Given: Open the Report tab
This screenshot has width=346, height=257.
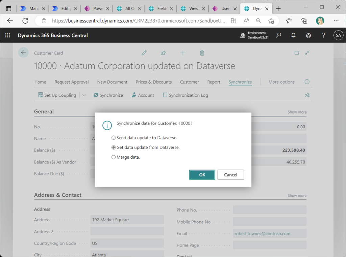Looking at the screenshot, I should pos(214,82).
